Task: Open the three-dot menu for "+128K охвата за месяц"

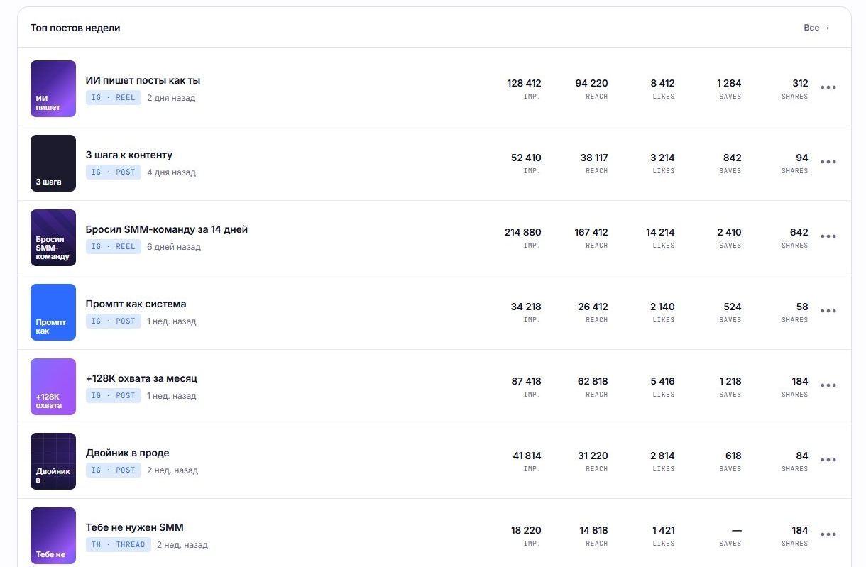Action: point(828,385)
